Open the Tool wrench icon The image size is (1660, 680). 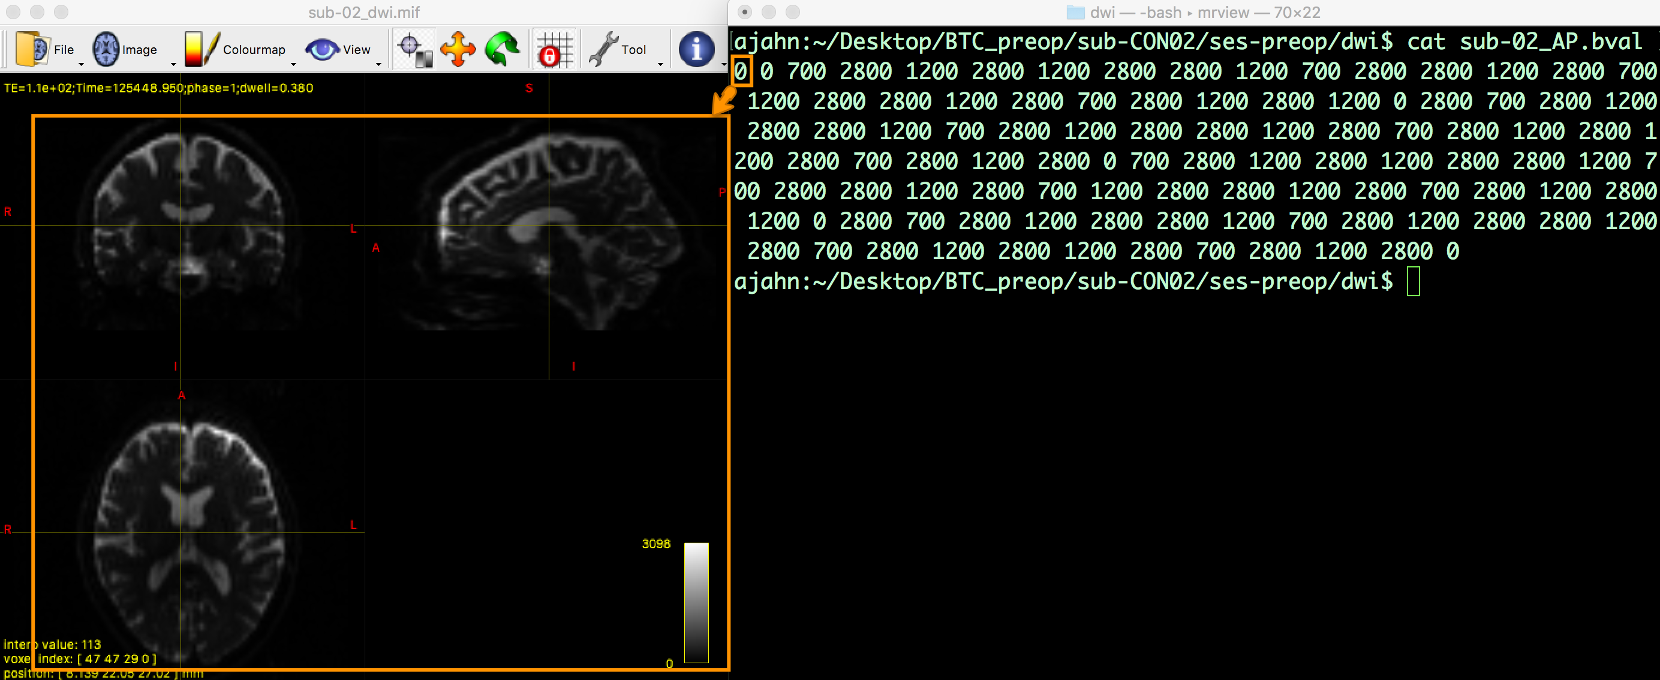604,49
